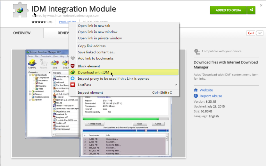Choose Open link in new tab
Image resolution: width=266 pixels, height=166 pixels.
124,25
